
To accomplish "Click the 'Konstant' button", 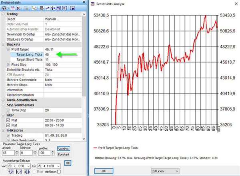I will [x=64, y=154].
